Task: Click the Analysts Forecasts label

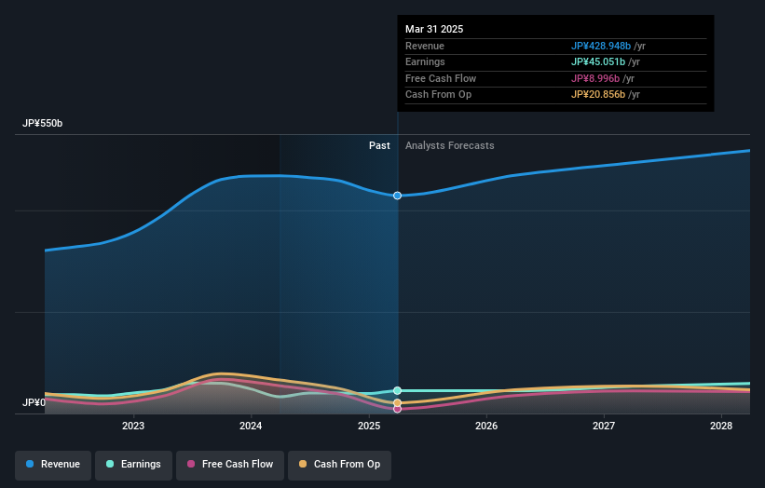Action: [450, 146]
